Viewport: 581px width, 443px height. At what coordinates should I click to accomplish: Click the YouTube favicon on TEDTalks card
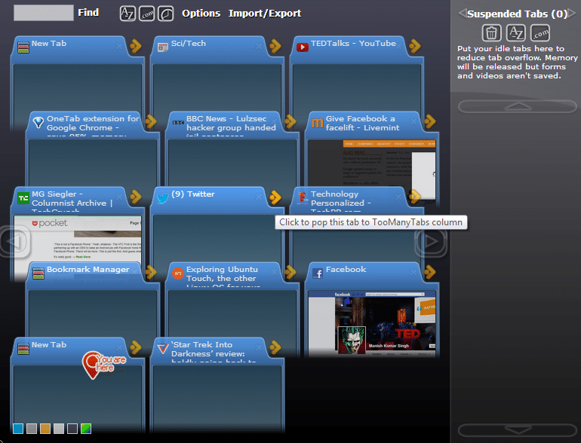pyautogui.click(x=303, y=47)
